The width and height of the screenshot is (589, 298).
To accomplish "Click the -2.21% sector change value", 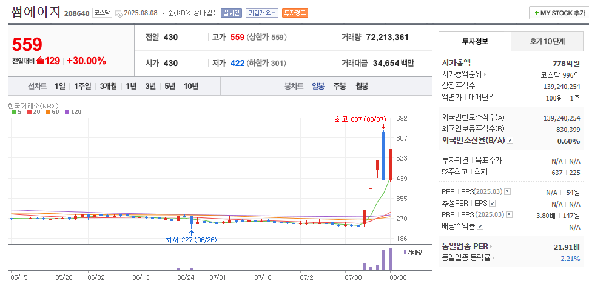I will [569, 259].
